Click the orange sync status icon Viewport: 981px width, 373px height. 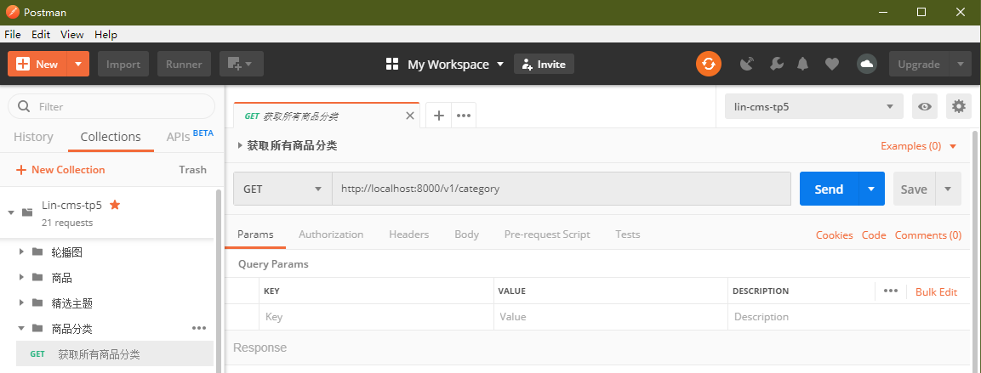(709, 64)
